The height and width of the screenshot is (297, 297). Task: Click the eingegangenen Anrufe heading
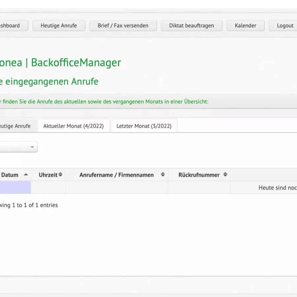(x=49, y=82)
